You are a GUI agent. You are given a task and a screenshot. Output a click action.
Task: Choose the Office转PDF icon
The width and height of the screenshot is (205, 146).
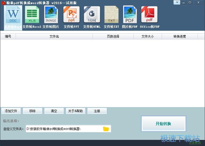149,15
